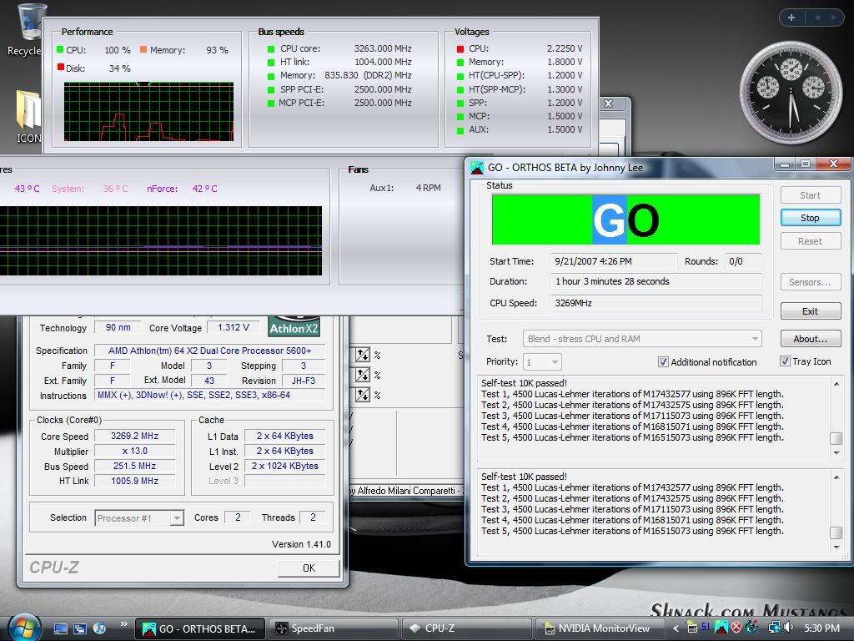Open the Windows Start orb

point(23,627)
